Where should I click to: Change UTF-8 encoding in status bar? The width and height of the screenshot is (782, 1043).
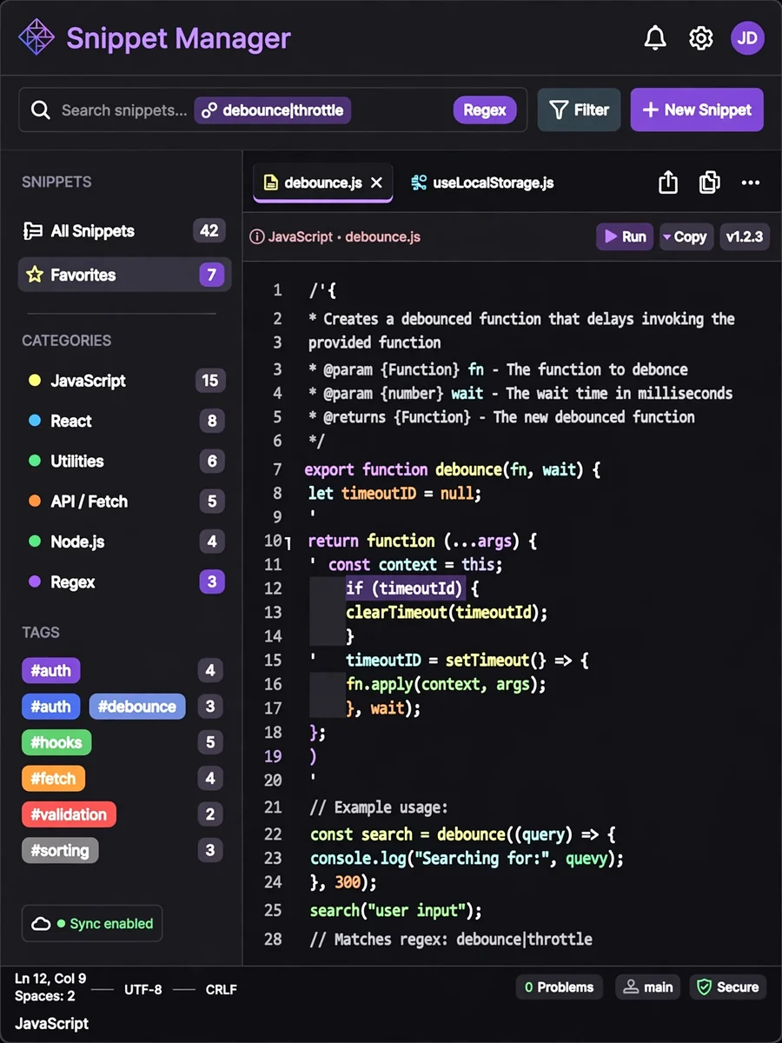click(x=142, y=990)
